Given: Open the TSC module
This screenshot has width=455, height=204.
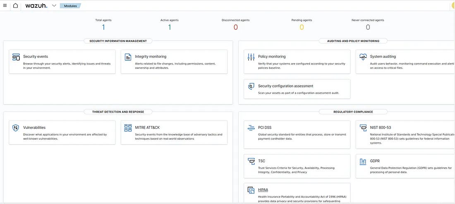Looking at the screenshot, I should point(297,166).
